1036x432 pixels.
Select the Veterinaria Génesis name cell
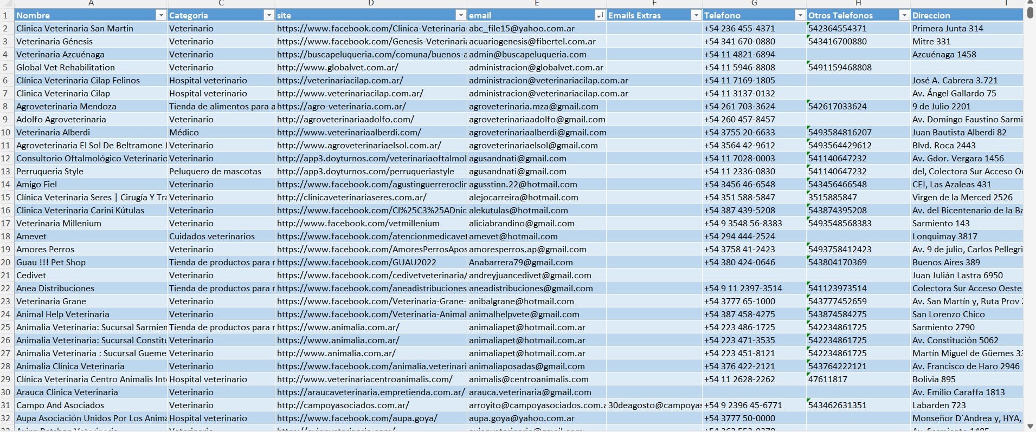pyautogui.click(x=91, y=41)
